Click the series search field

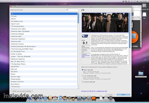click(73, 10)
